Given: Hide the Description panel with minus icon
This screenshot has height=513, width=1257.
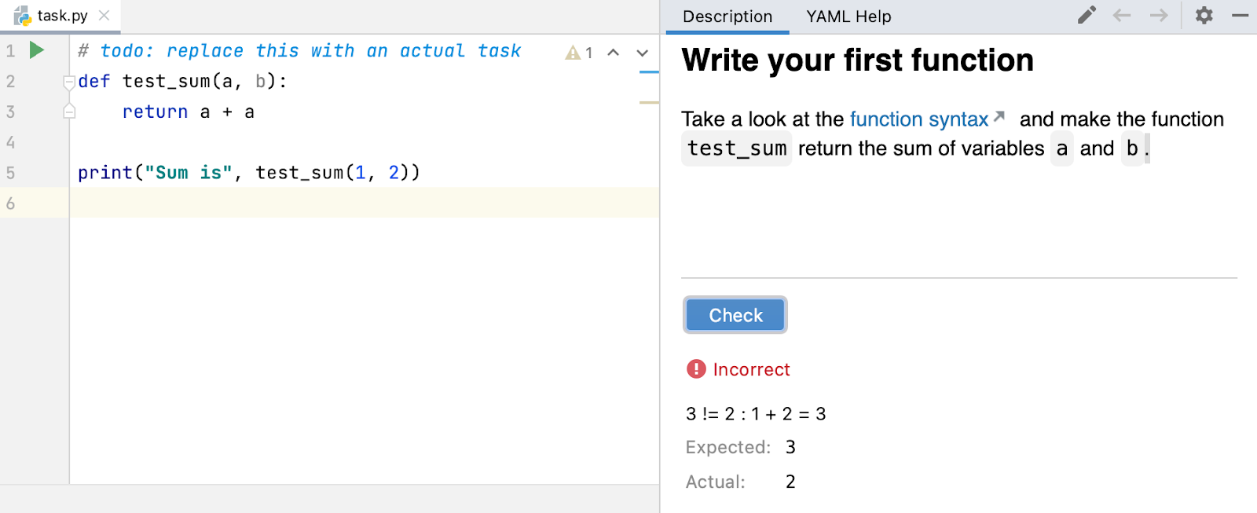Looking at the screenshot, I should (x=1241, y=16).
